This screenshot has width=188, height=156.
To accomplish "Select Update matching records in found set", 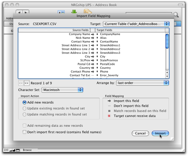I will coord(24,114).
